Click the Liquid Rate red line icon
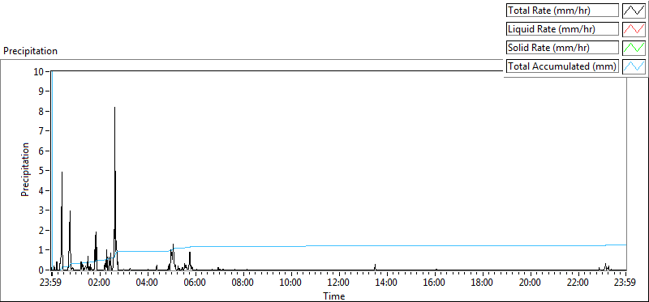 (x=634, y=29)
